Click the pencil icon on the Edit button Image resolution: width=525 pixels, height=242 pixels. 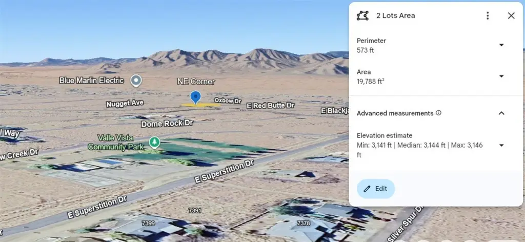click(x=367, y=189)
